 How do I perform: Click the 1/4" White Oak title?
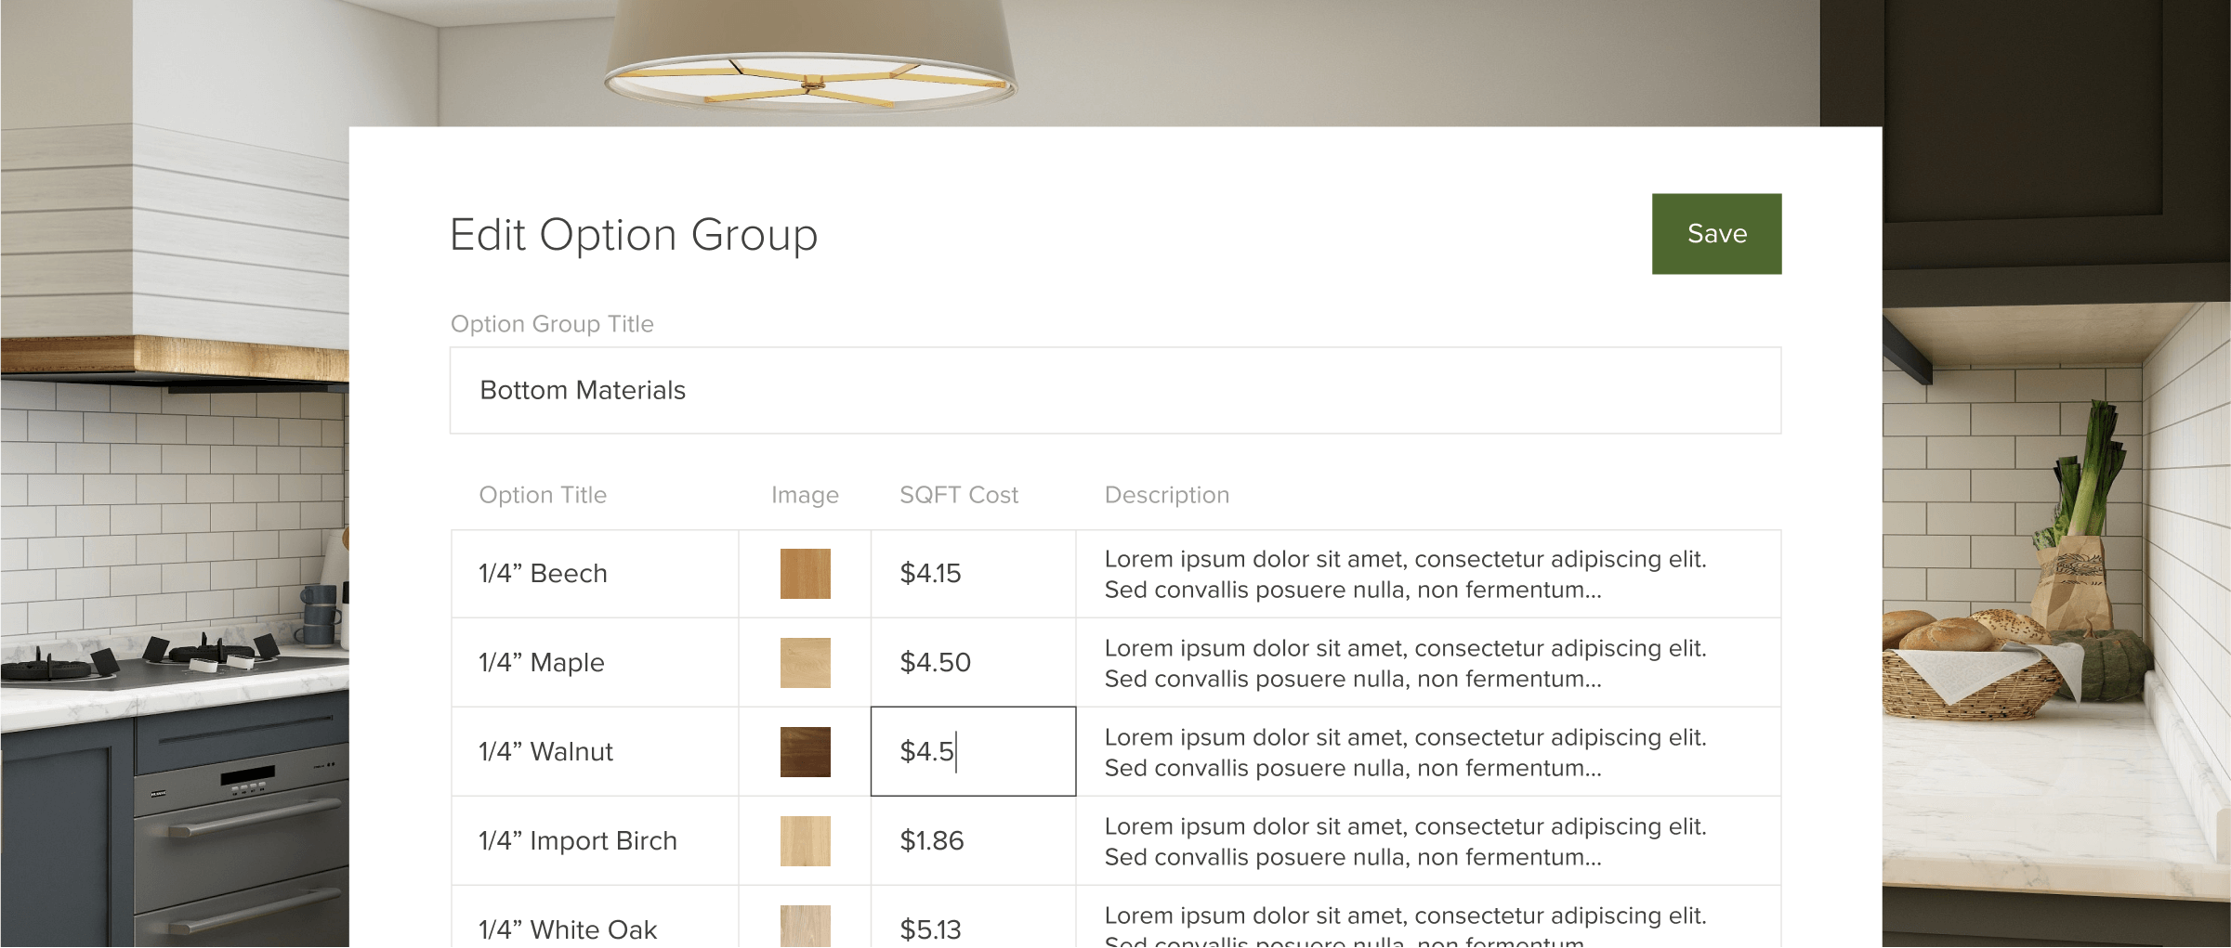tap(568, 929)
